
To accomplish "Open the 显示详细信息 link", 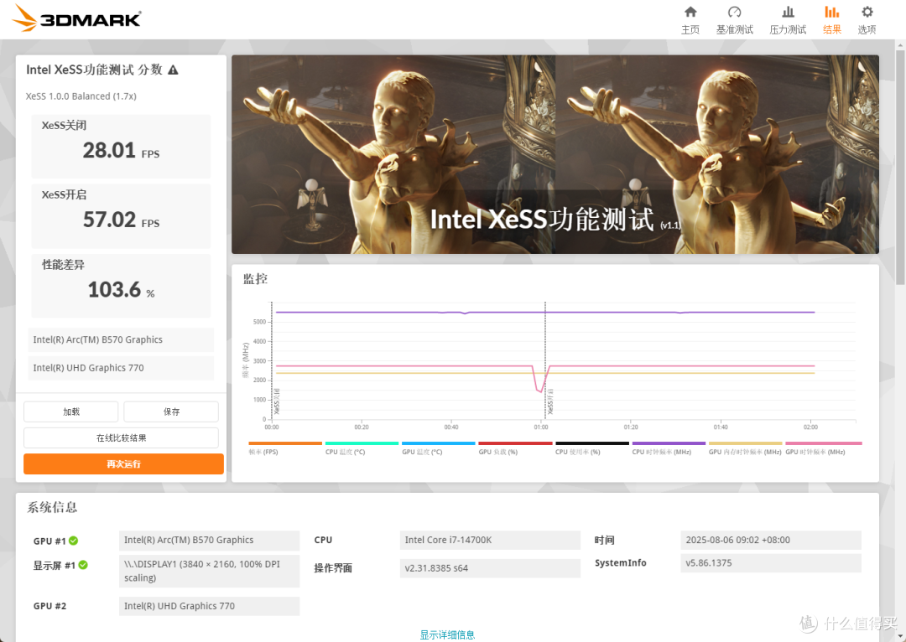I will click(x=447, y=634).
